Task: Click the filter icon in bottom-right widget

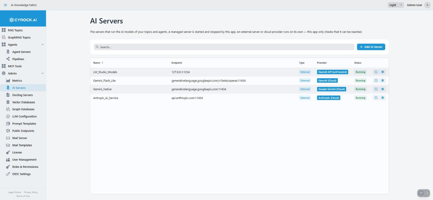Action: (x=421, y=193)
